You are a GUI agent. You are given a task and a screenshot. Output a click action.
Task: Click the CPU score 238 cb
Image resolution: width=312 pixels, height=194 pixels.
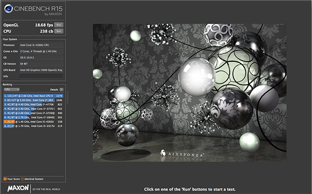pos(46,31)
